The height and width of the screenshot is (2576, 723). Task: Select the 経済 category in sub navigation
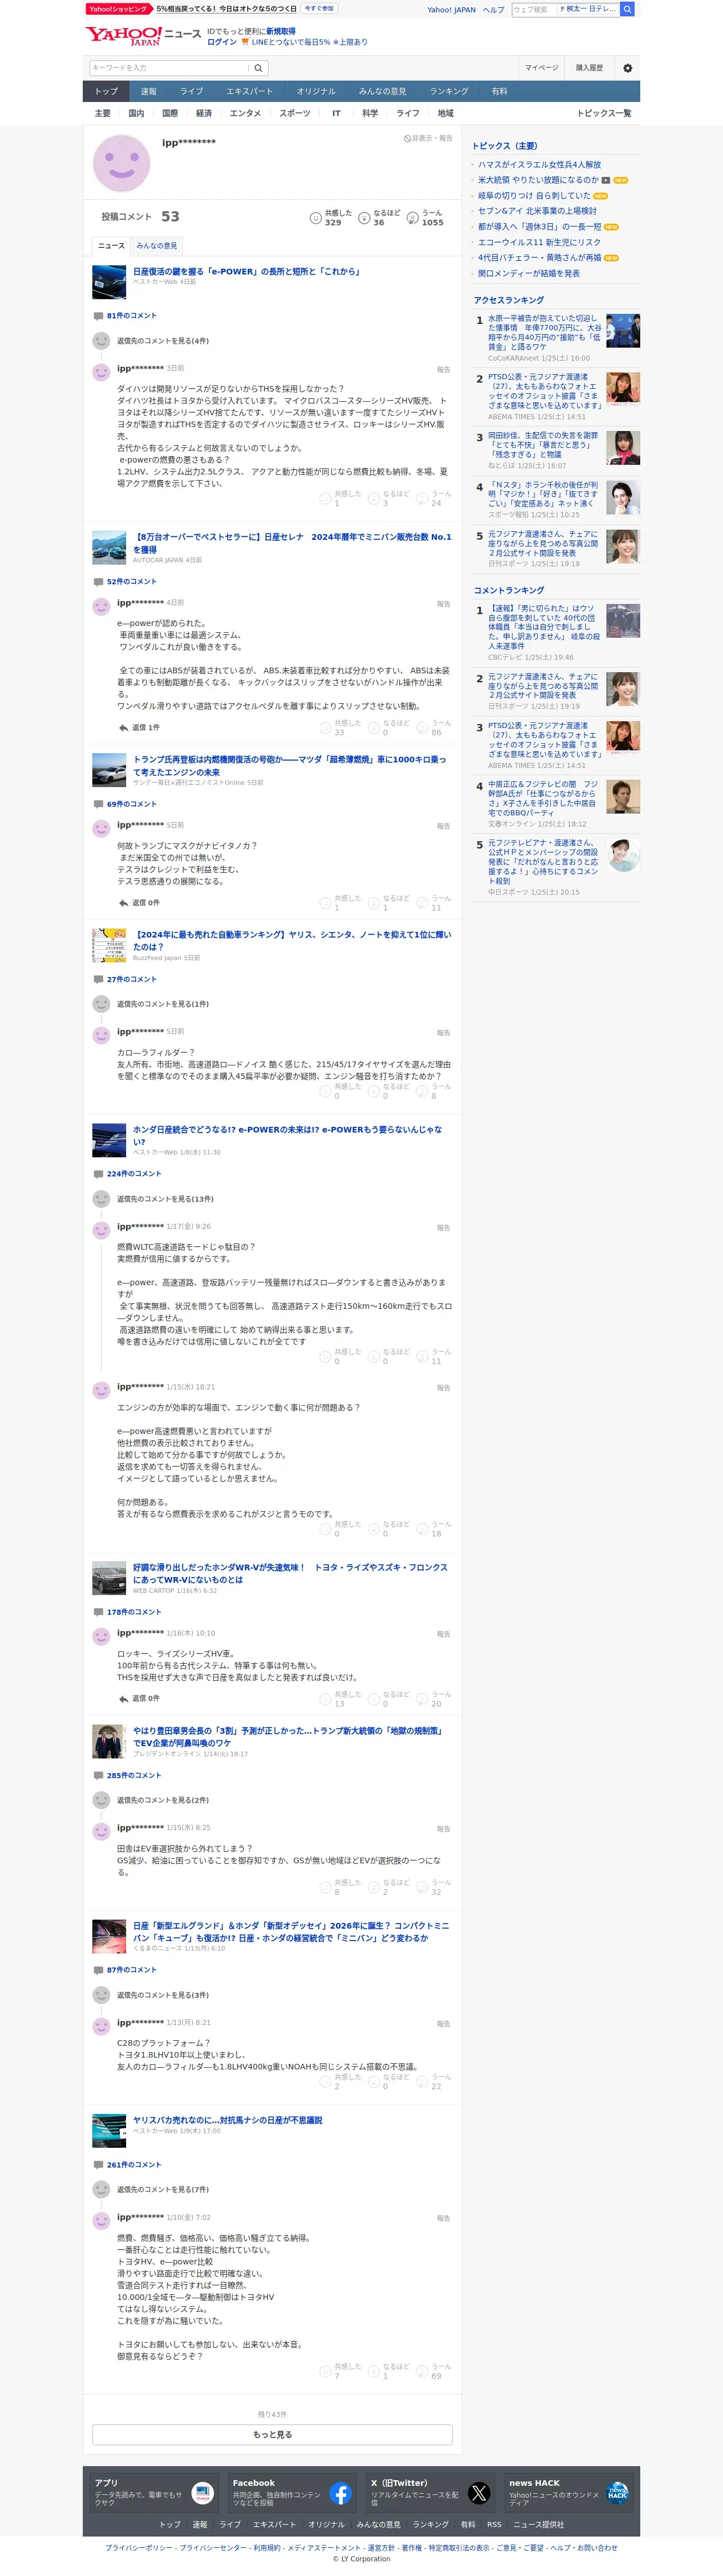click(x=204, y=113)
